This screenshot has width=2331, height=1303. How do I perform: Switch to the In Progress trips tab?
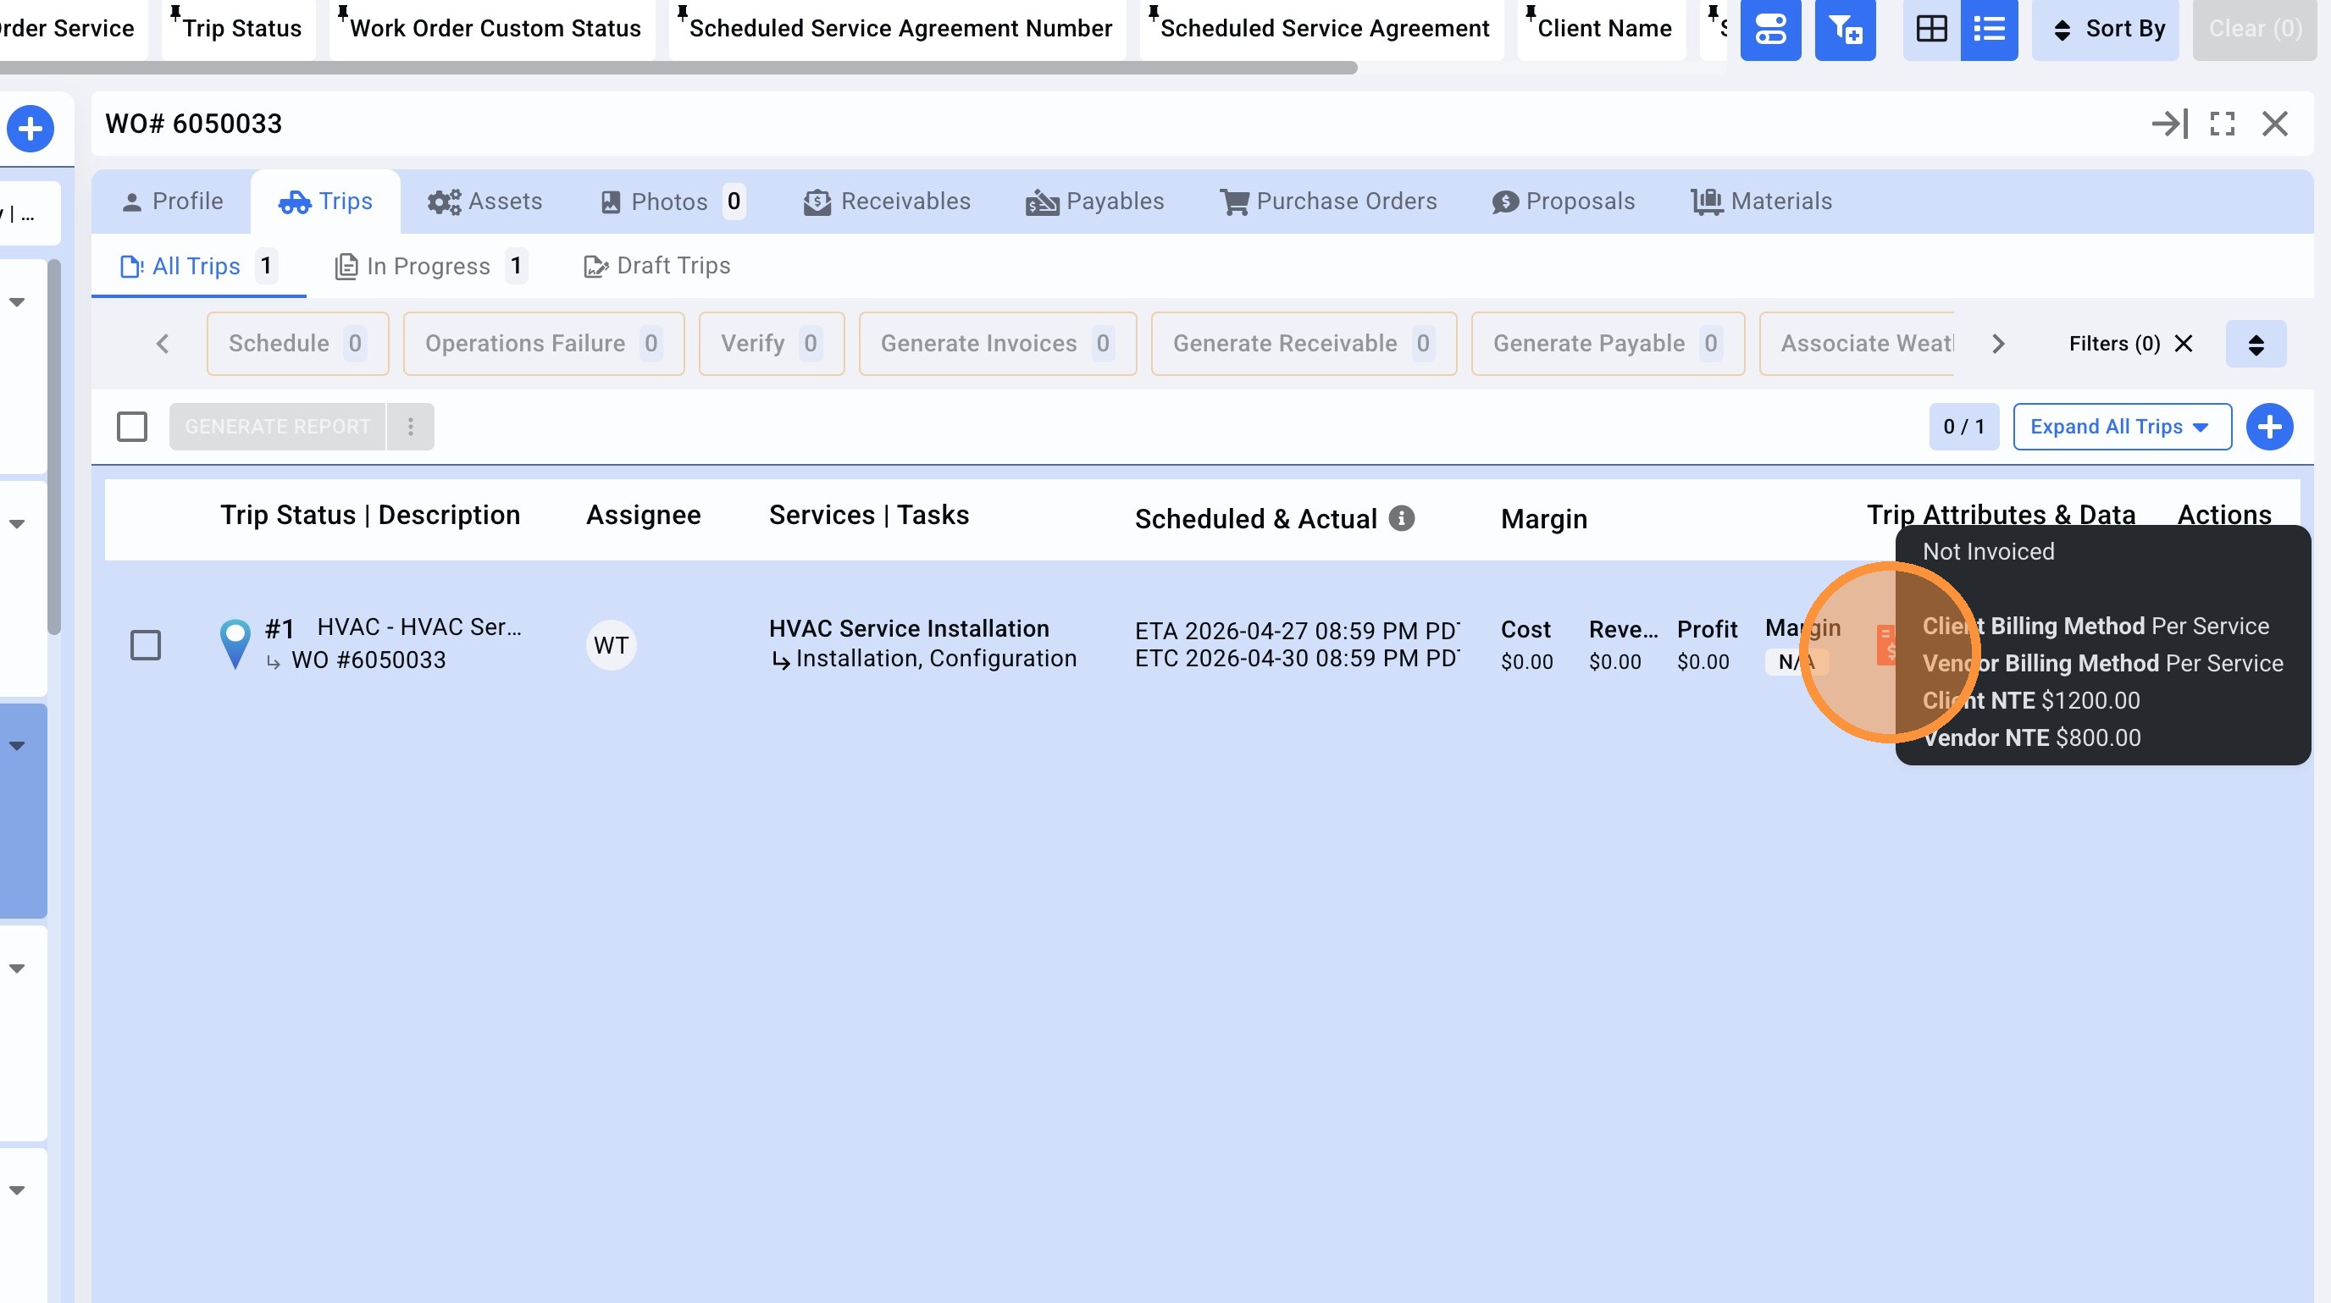click(429, 266)
